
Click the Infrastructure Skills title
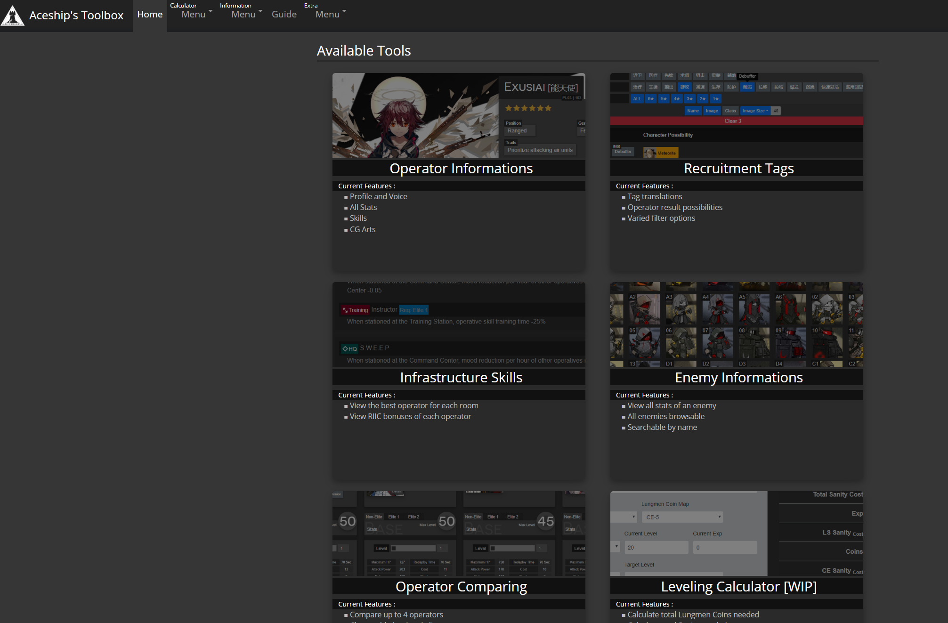(461, 377)
